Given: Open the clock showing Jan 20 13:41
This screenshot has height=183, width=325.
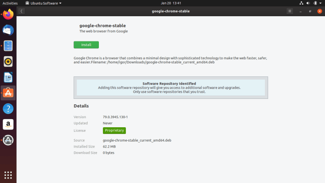Looking at the screenshot, I should tap(171, 3).
